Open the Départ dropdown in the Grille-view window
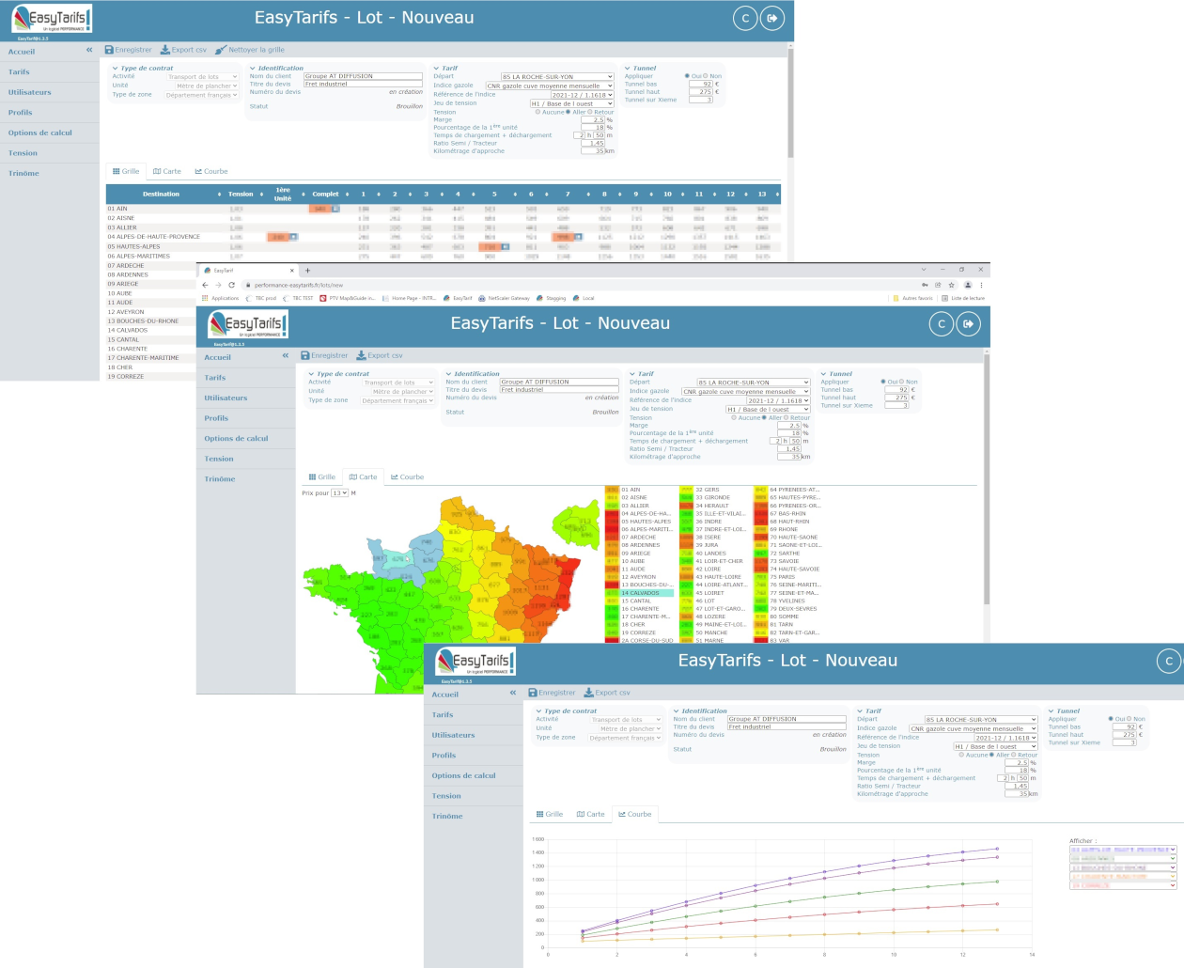Image resolution: width=1184 pixels, height=968 pixels. 556,77
